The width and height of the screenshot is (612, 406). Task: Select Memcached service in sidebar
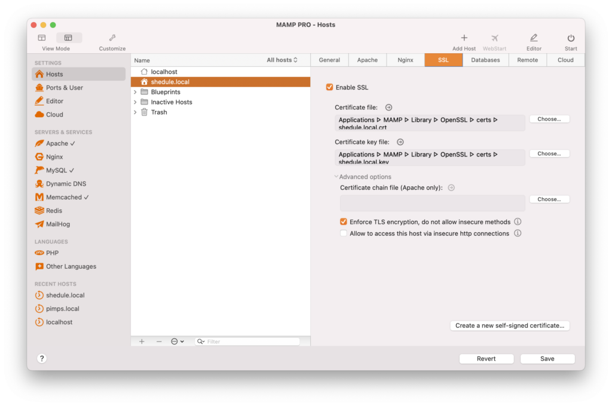coord(78,198)
